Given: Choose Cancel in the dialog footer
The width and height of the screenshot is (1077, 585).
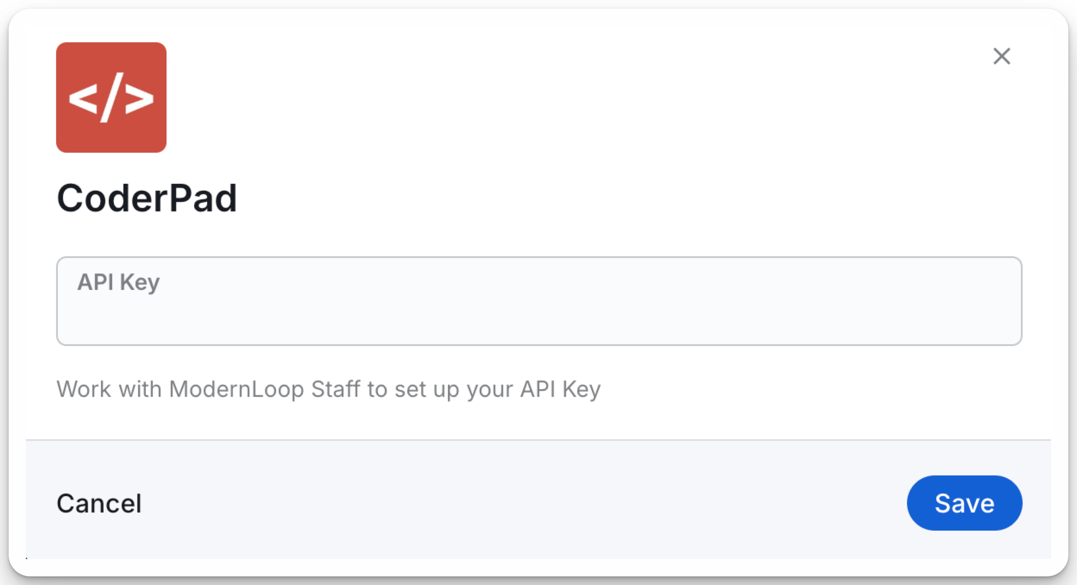Looking at the screenshot, I should coord(99,503).
